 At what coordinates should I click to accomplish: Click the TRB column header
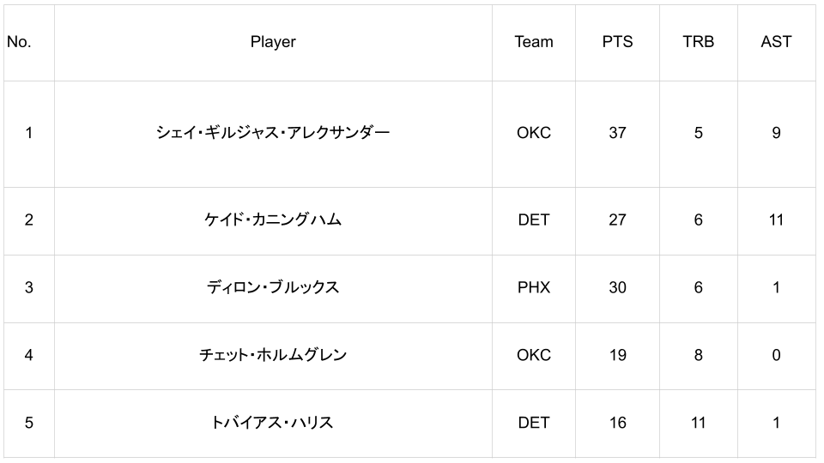coord(698,42)
